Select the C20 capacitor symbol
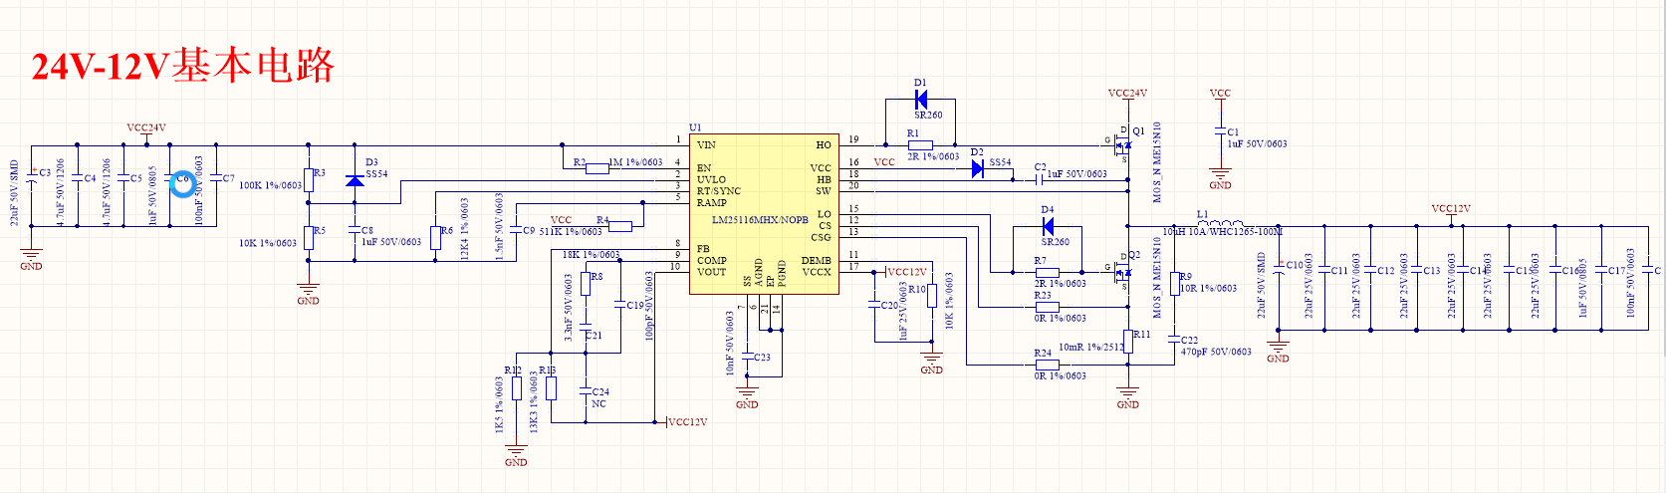This screenshot has height=493, width=1666. (x=874, y=306)
